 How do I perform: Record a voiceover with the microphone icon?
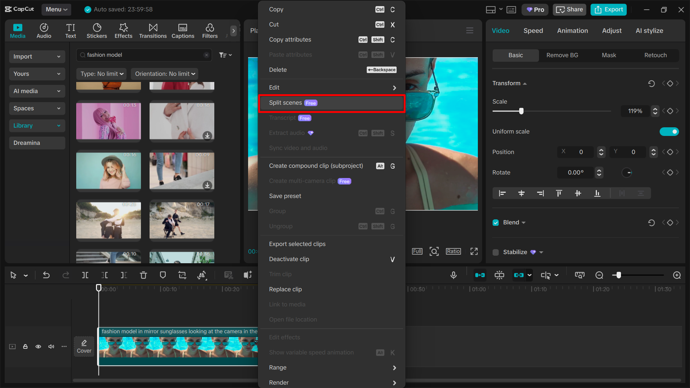click(x=453, y=275)
